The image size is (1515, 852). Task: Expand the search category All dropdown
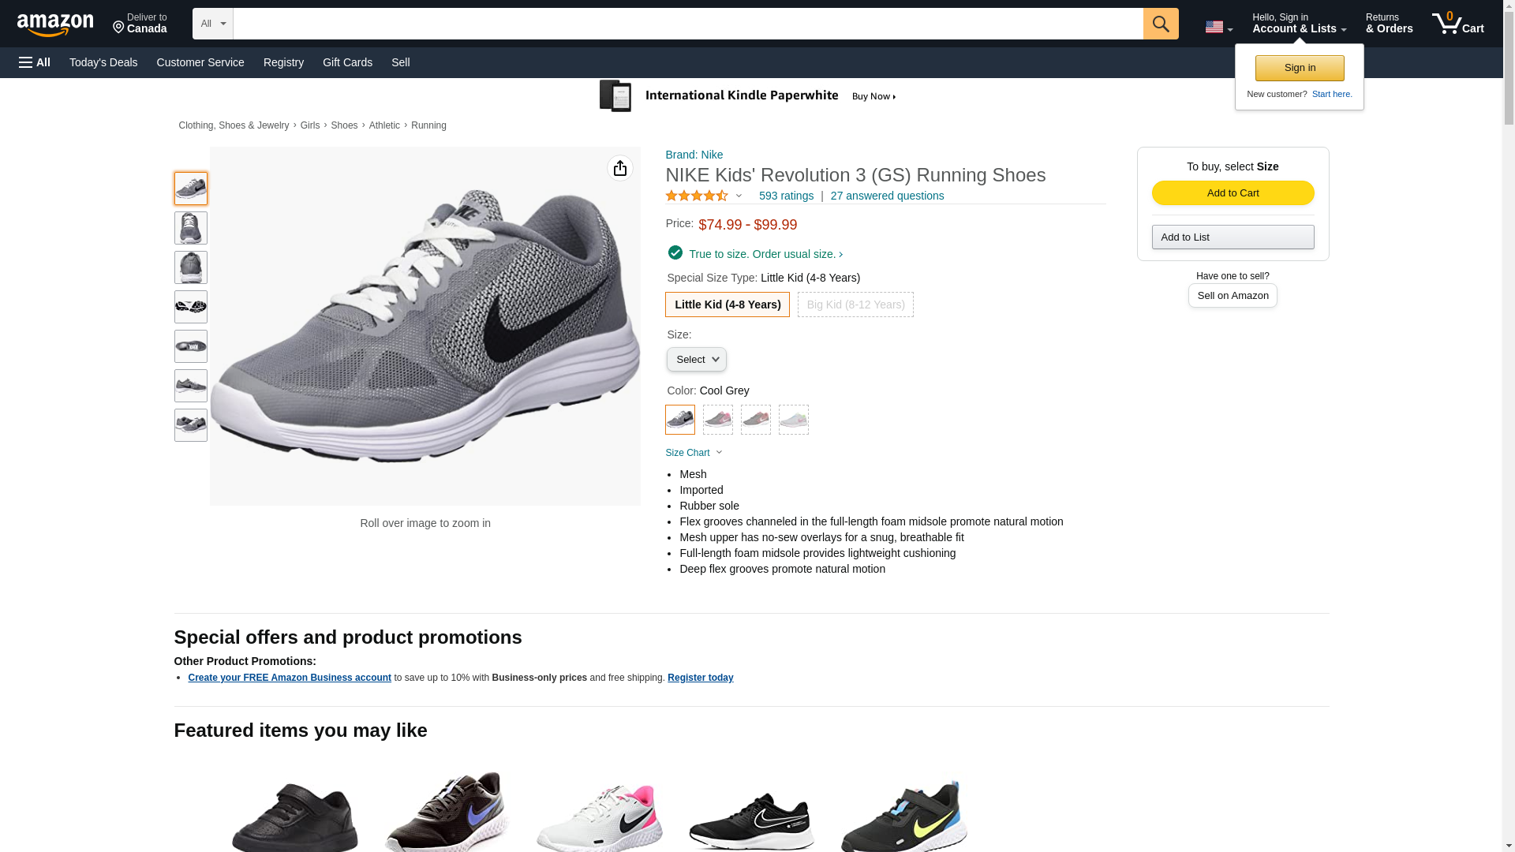pos(212,24)
